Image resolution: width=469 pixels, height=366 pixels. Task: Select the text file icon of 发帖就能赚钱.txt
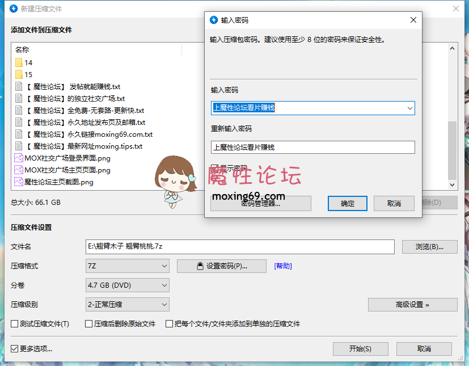18,86
